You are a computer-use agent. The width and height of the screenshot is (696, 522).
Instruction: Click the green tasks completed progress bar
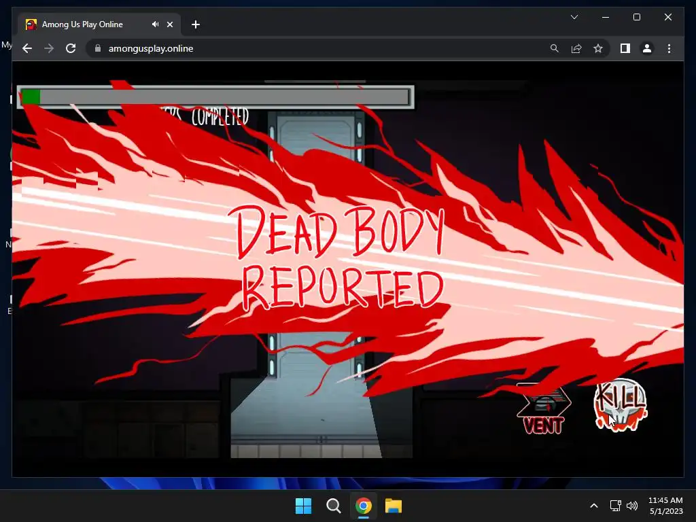pos(215,97)
